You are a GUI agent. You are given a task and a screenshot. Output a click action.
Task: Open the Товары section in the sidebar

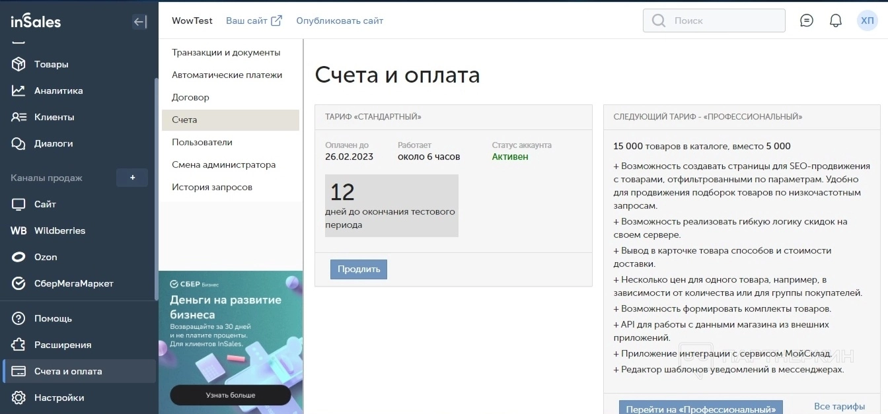(x=51, y=64)
